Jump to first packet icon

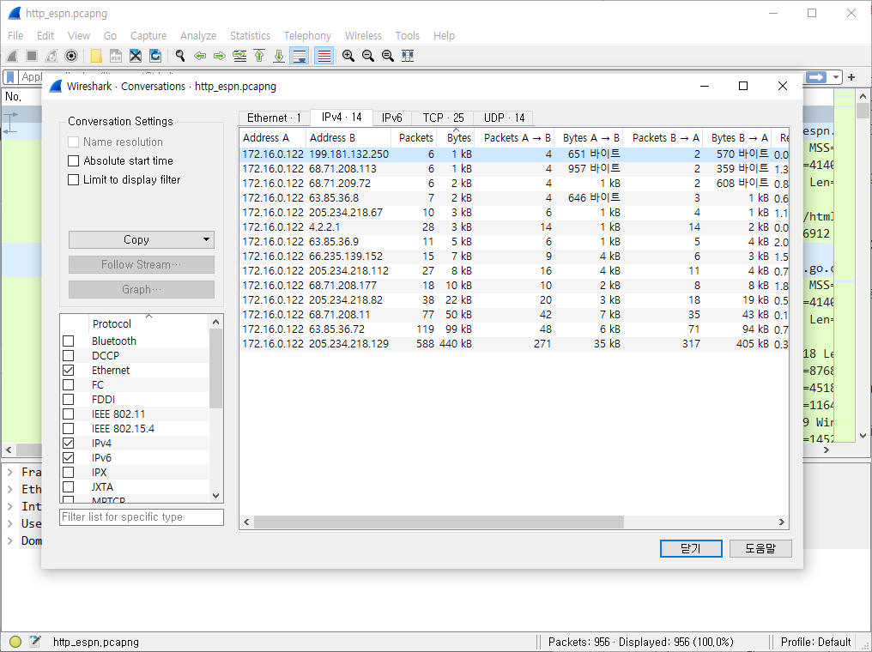click(259, 56)
